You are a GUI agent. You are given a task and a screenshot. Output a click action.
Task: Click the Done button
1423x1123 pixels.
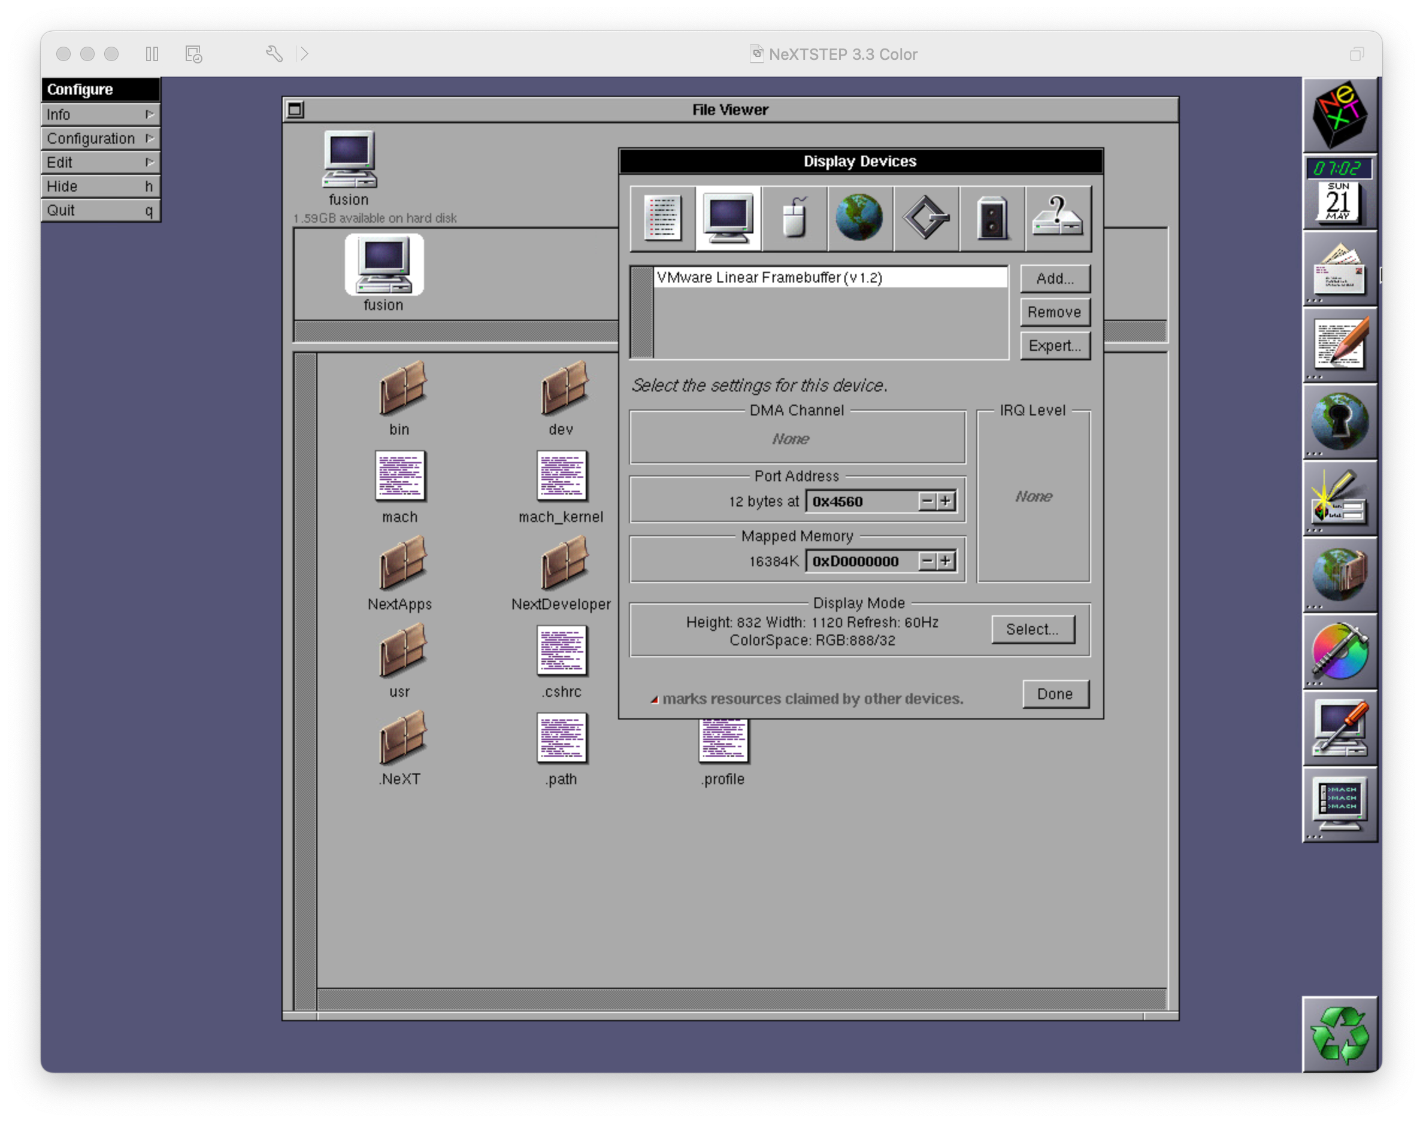pos(1055,694)
